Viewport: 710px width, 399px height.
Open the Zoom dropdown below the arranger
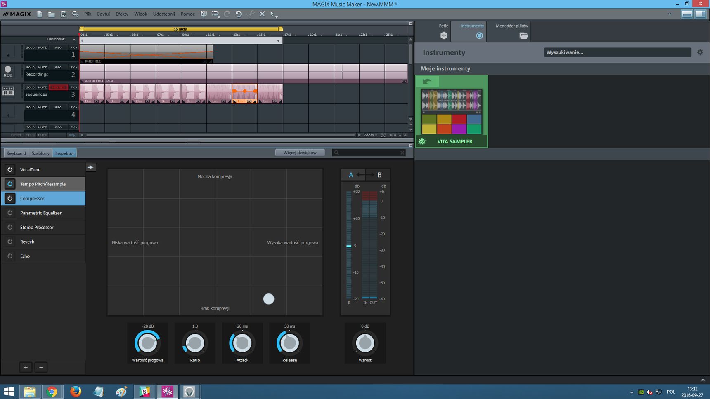coord(370,135)
